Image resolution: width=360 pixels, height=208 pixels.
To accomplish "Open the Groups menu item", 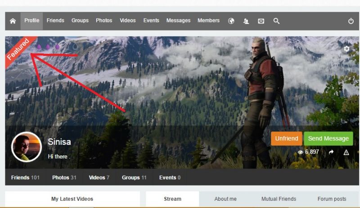I will [x=80, y=21].
